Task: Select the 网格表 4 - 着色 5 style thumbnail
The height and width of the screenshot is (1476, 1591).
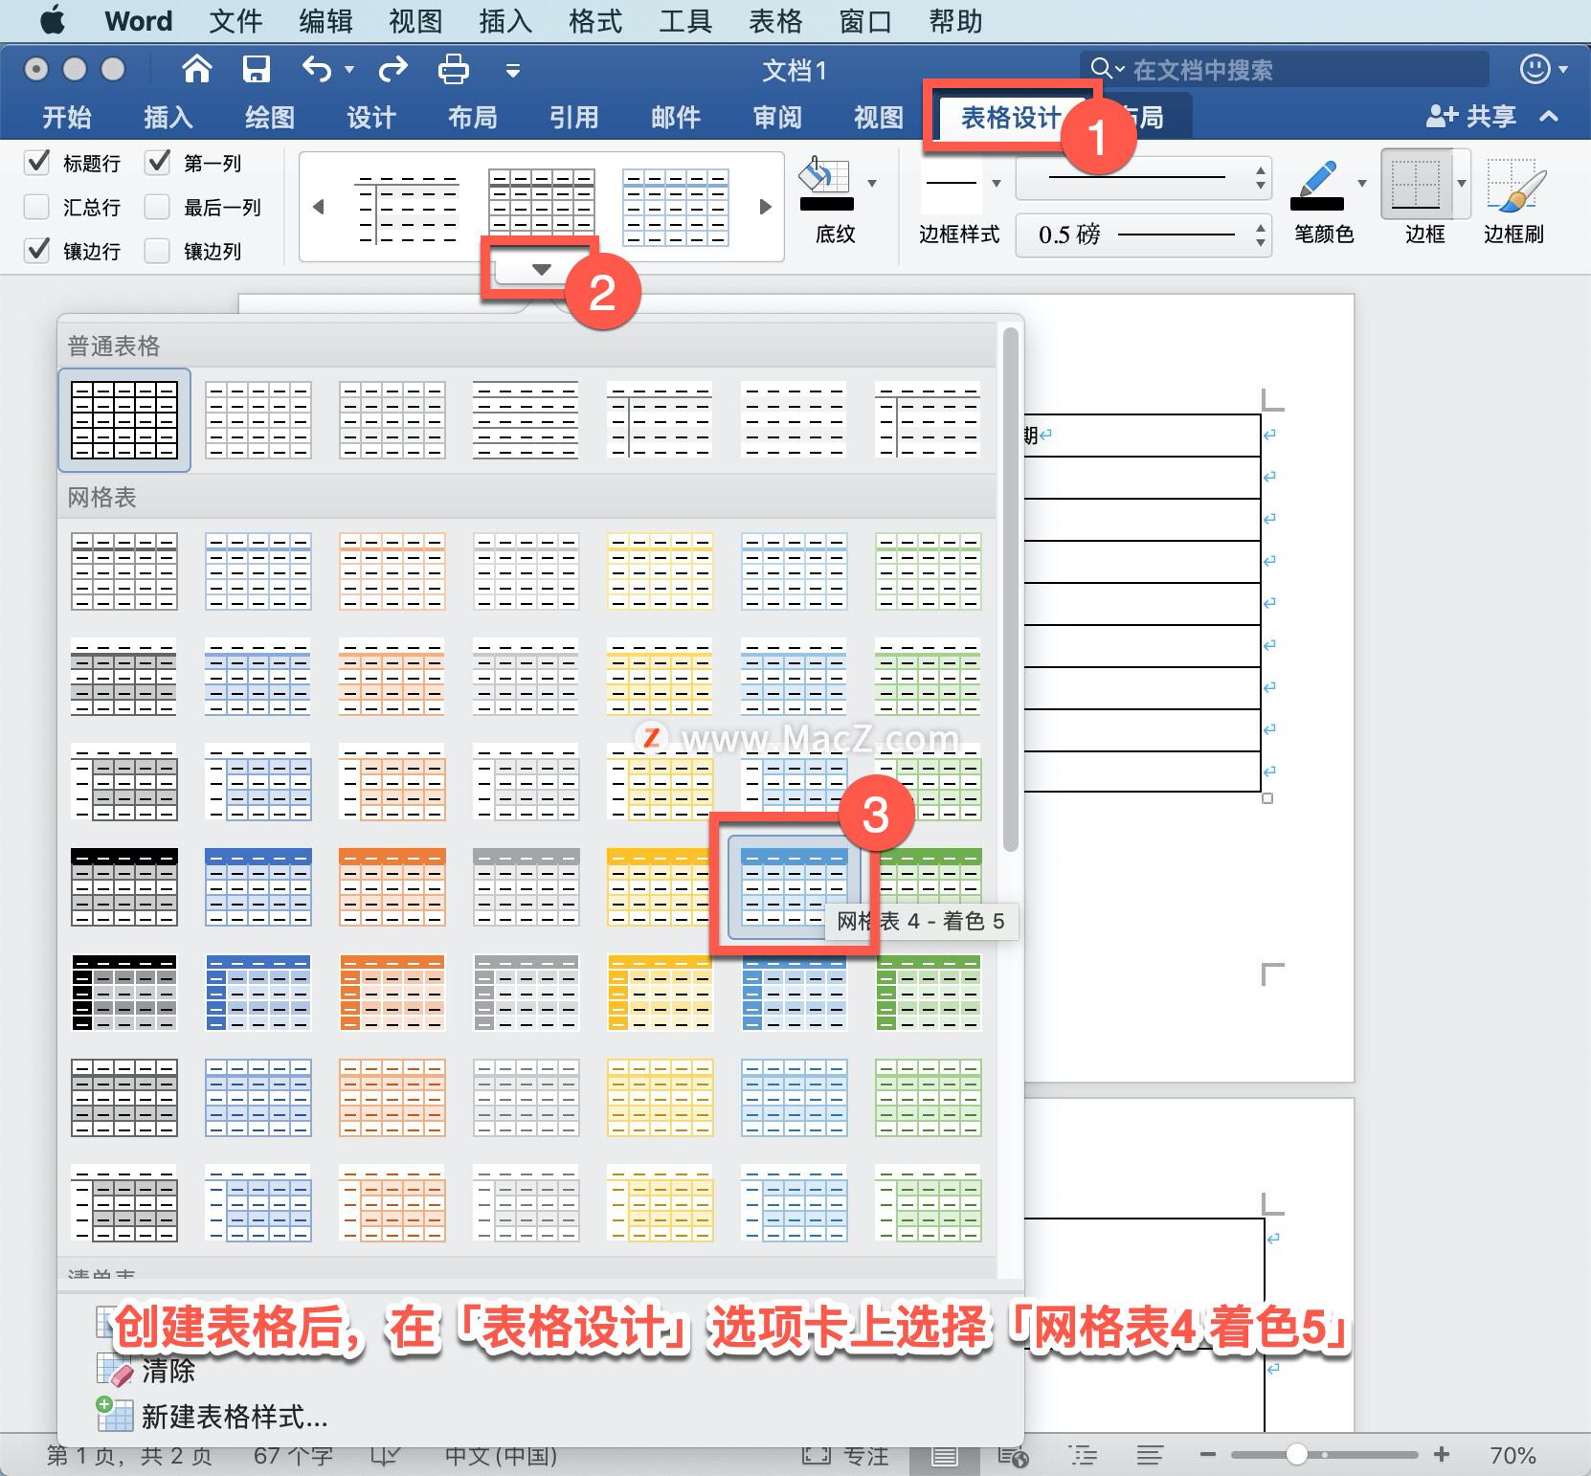Action: (x=794, y=887)
